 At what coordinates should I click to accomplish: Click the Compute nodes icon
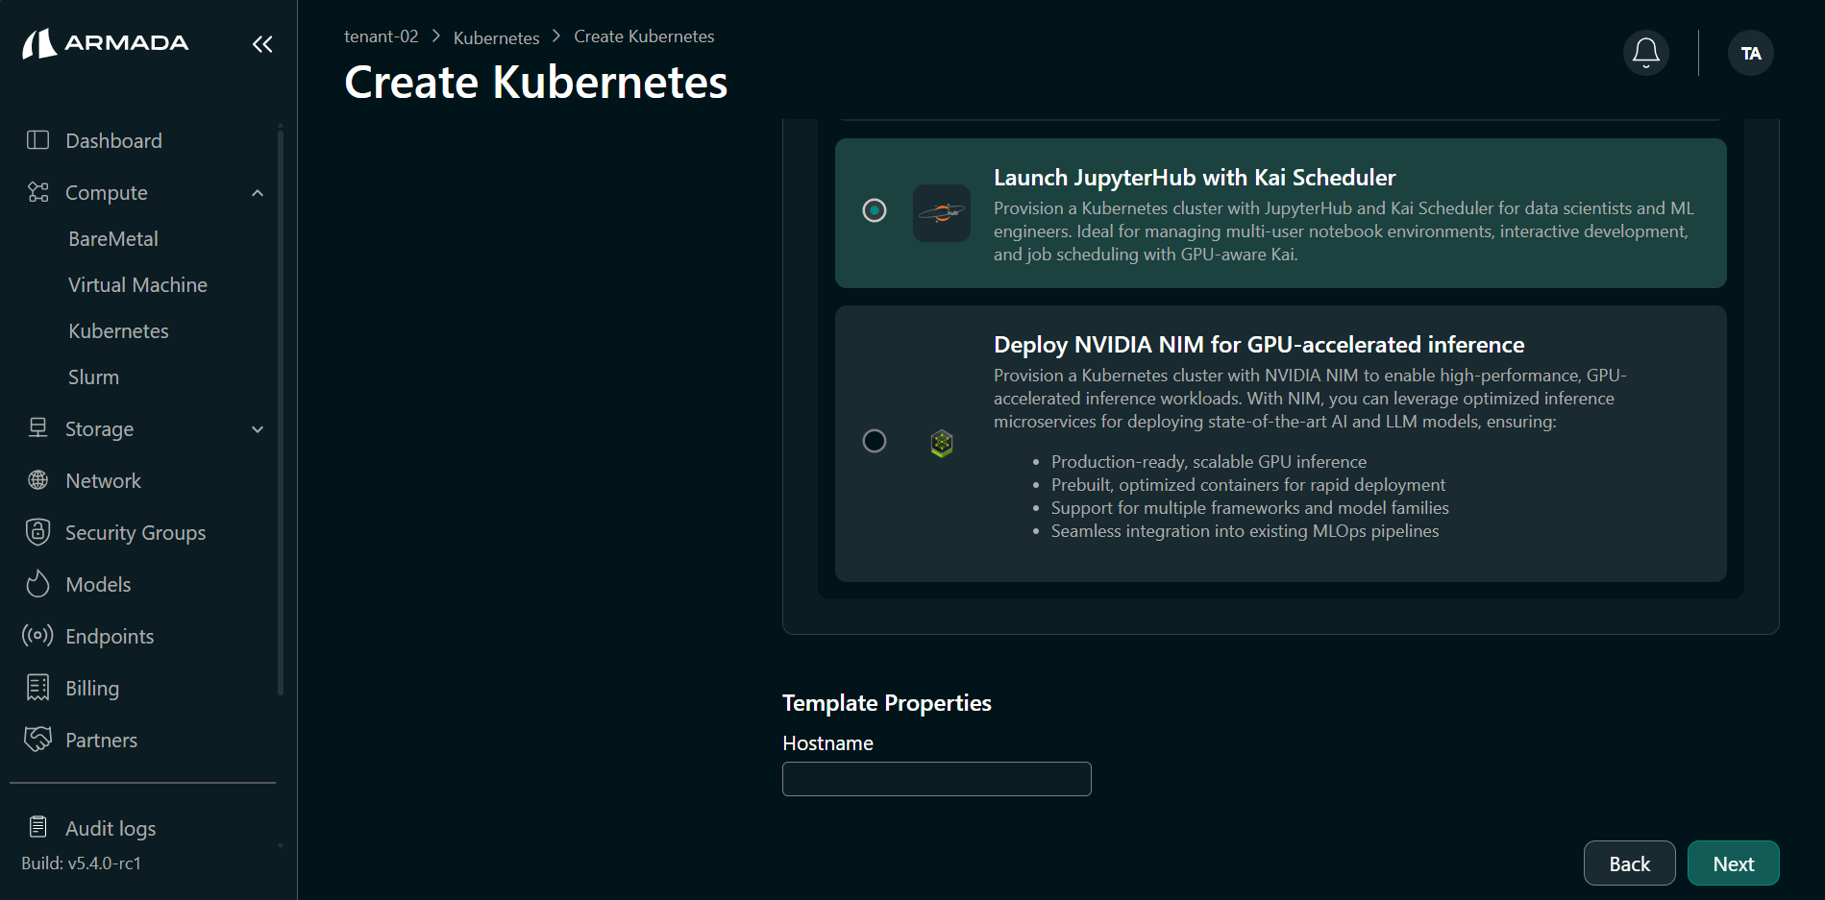point(37,192)
